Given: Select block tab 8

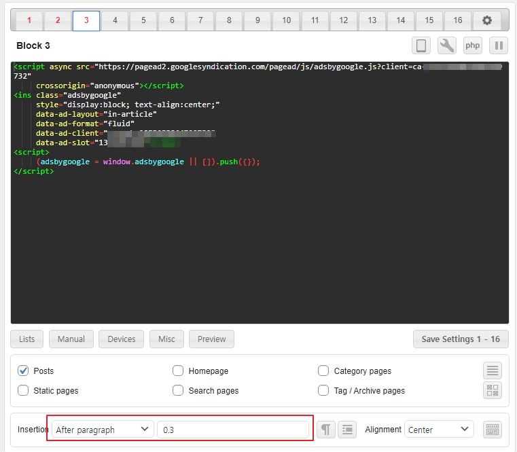Looking at the screenshot, I should click(x=229, y=20).
